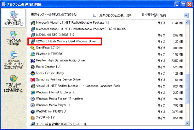The image size is (194, 130).
Task: Click the Plugfree NETWORK icon
Action: 33,54
